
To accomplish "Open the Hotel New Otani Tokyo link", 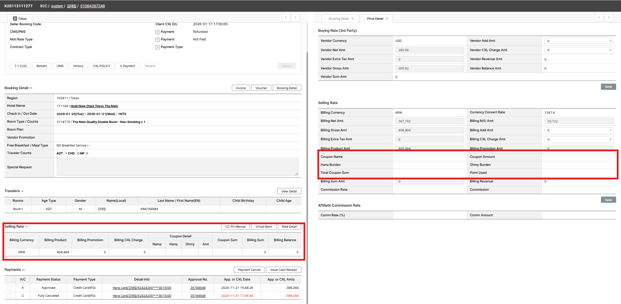I will click(x=94, y=106).
